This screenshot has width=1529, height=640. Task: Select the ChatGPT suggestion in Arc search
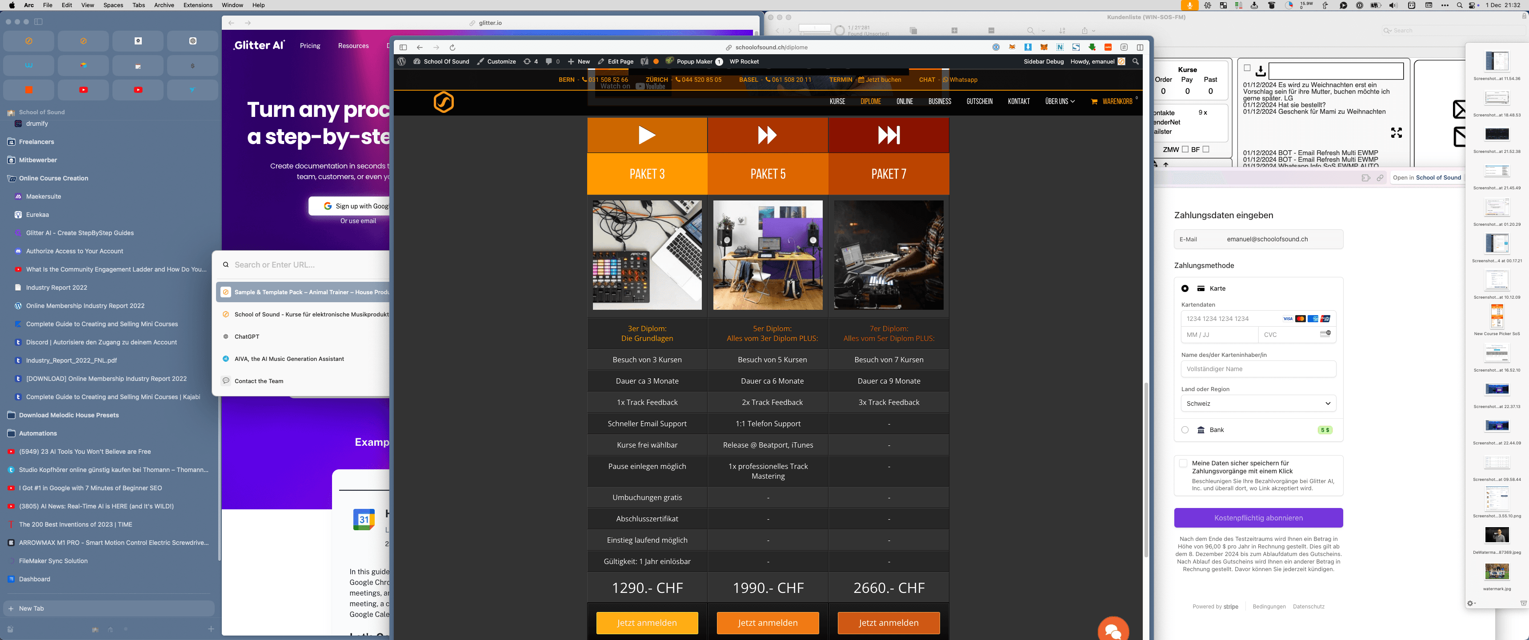303,336
